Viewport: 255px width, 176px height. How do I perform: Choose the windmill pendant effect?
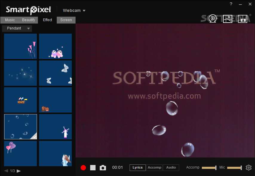(x=55, y=127)
